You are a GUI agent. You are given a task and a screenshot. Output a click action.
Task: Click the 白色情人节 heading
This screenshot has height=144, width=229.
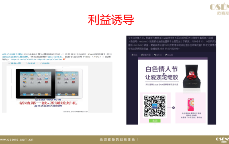162,69
